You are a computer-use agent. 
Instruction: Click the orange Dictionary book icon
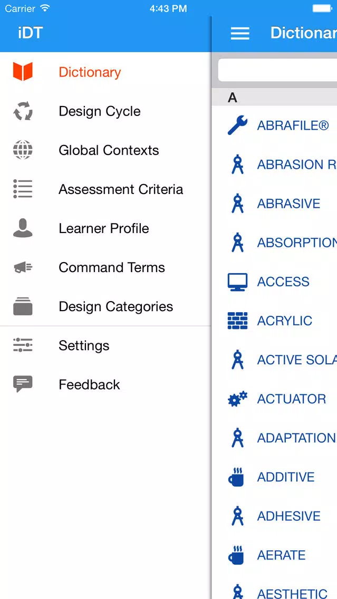(23, 71)
